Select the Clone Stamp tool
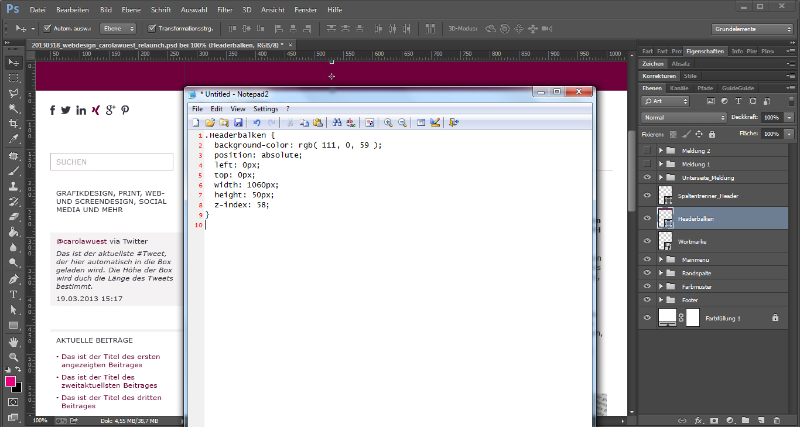The height and width of the screenshot is (427, 800). coord(13,186)
